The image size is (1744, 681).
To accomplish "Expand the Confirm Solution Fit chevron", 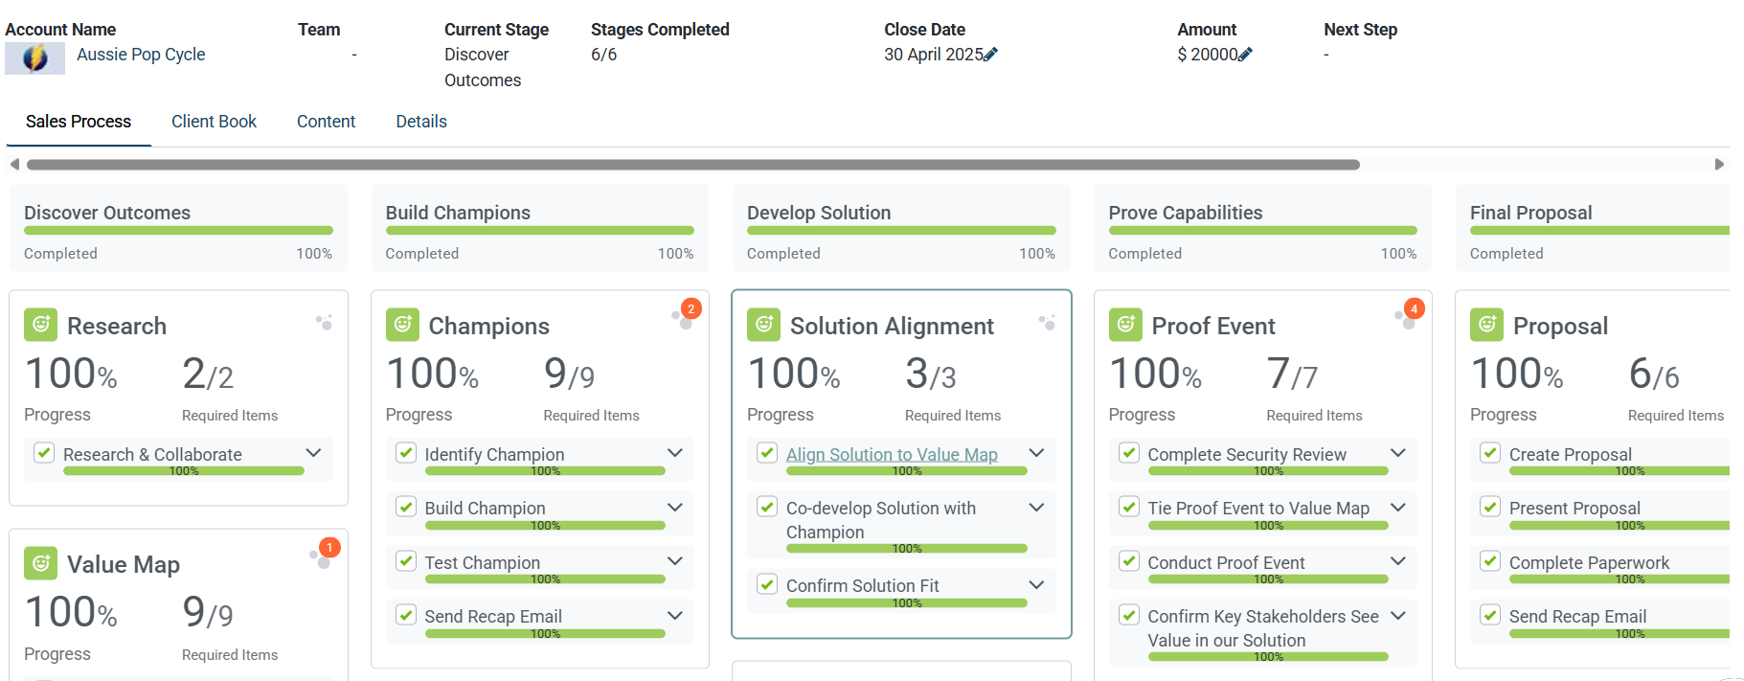I will tap(1036, 584).
